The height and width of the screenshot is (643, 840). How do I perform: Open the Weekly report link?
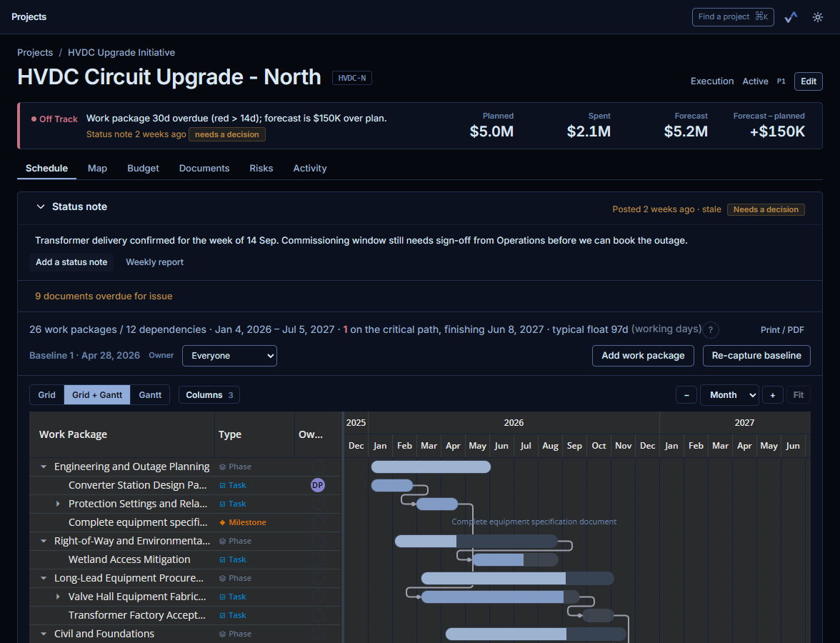(154, 262)
